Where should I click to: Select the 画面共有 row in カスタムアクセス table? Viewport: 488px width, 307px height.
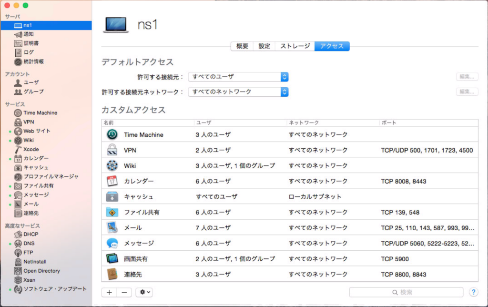point(290,259)
